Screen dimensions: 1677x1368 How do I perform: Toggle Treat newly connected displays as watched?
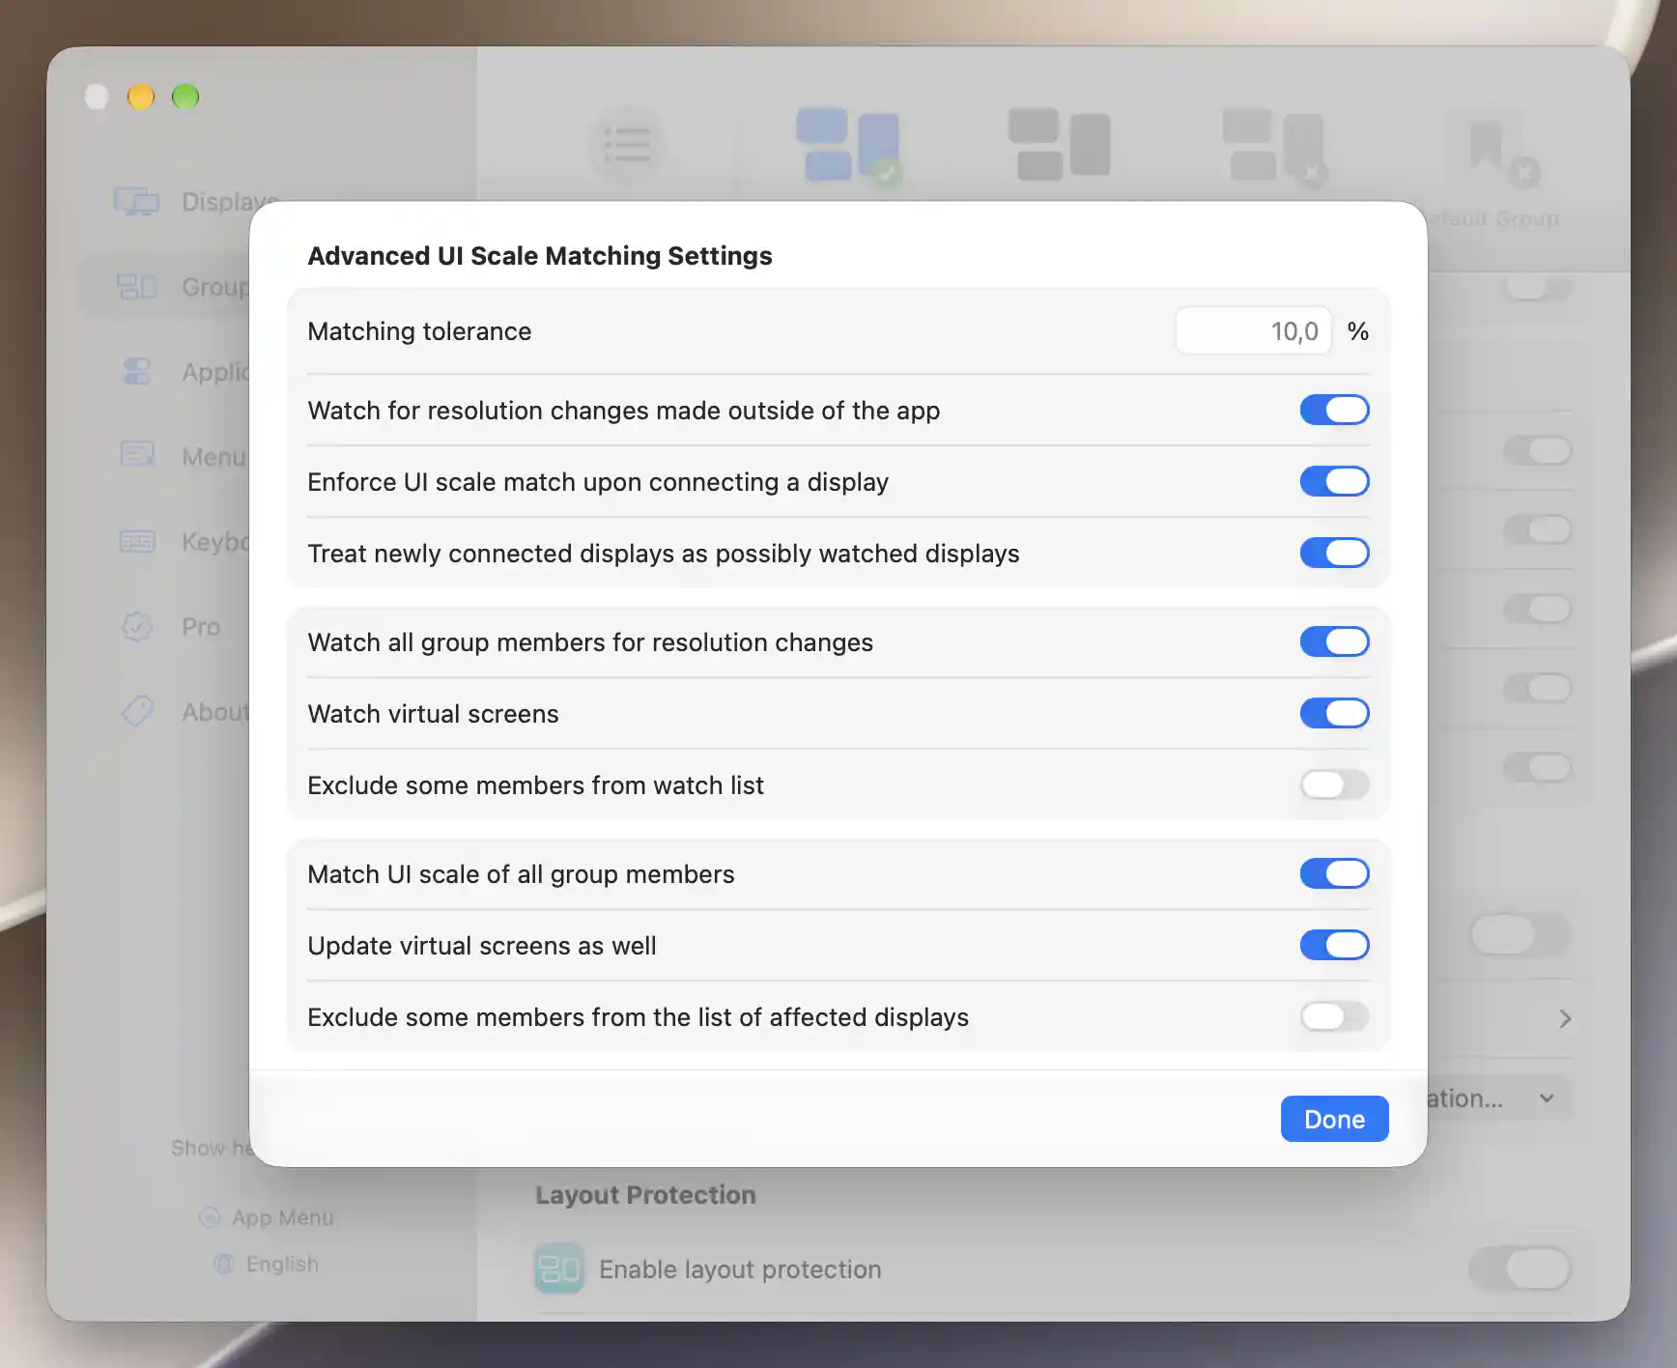point(1334,553)
